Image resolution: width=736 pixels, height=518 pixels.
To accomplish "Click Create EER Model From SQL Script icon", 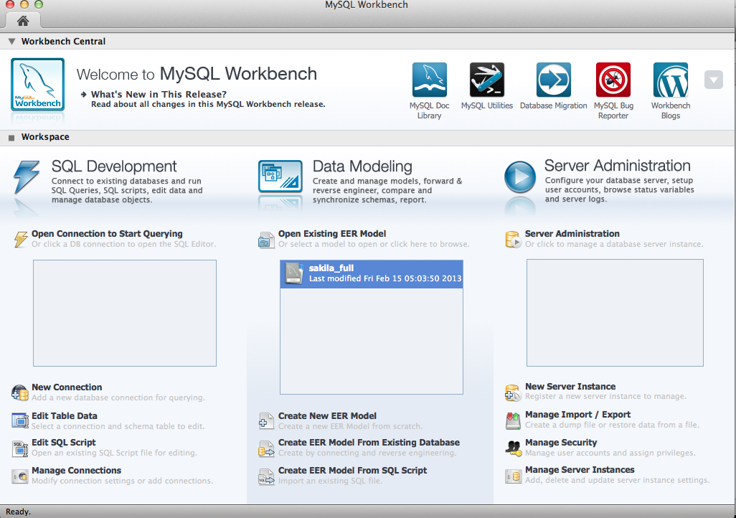I will (266, 476).
